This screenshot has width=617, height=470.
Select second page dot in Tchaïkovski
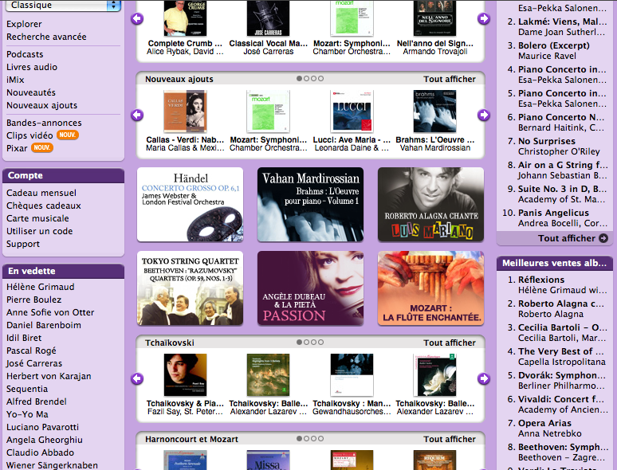point(307,343)
